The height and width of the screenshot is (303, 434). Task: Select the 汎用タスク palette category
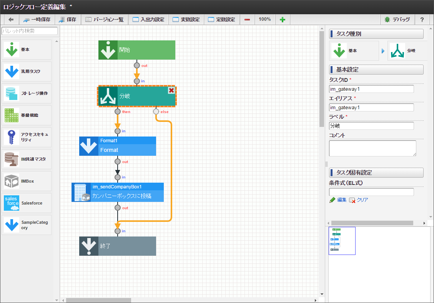coord(26,72)
